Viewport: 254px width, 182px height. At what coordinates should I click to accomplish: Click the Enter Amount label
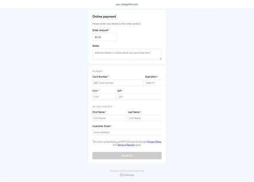pos(100,30)
